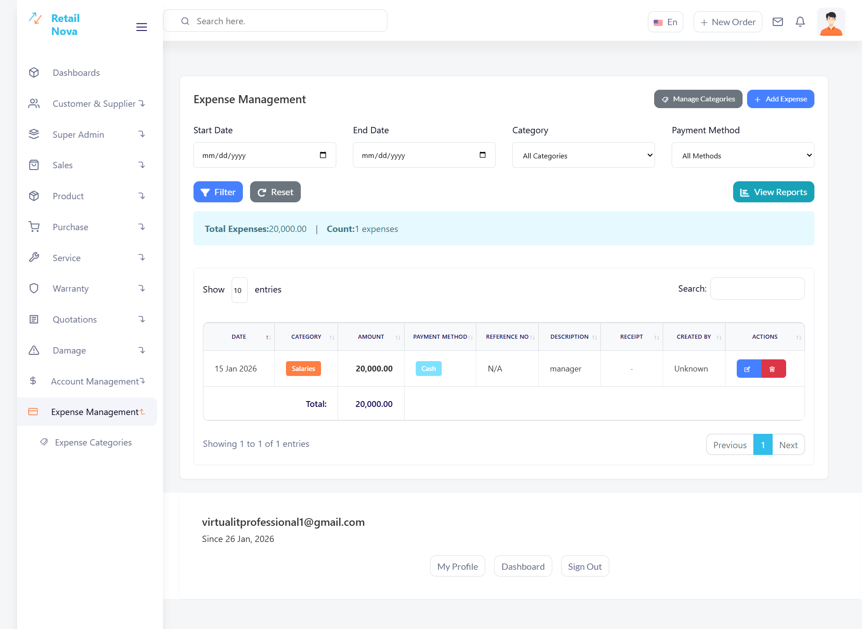Click the blue edit icon in Actions

748,369
